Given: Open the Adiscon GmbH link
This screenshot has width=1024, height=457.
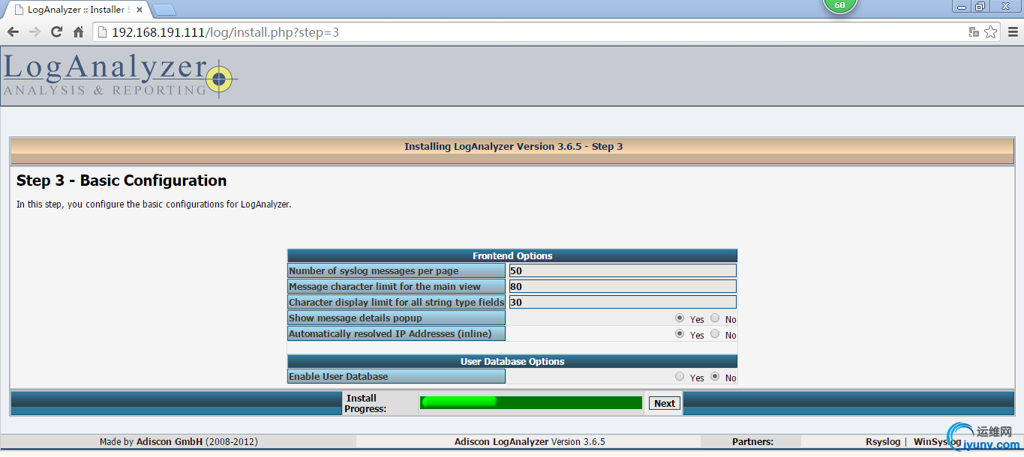Looking at the screenshot, I should point(170,442).
